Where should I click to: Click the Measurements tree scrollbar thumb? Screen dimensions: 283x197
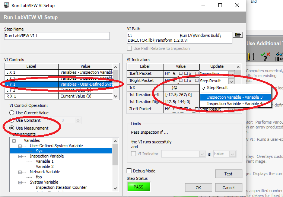[115, 155]
